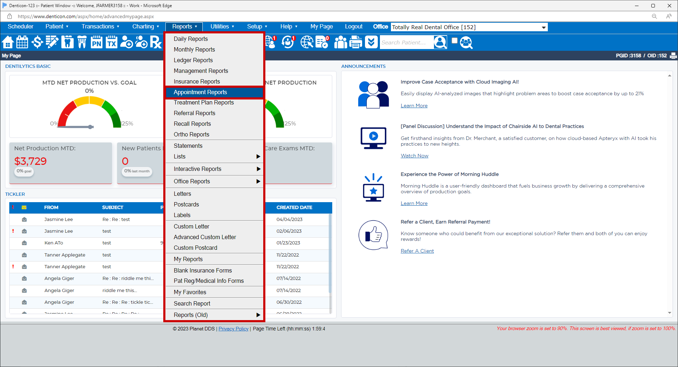
Task: Click the Scheduler menu bar item
Action: [x=21, y=26]
